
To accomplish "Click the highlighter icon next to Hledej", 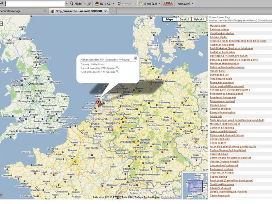I will pyautogui.click(x=89, y=3).
